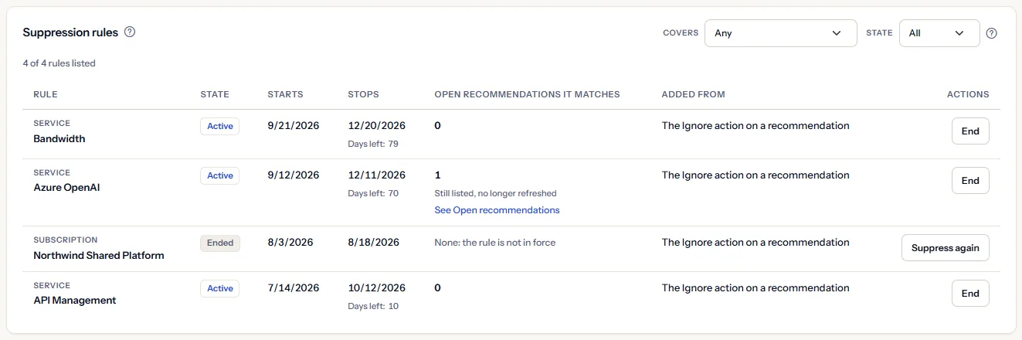This screenshot has width=1022, height=340.
Task: Click the Starts column header
Action: click(285, 94)
